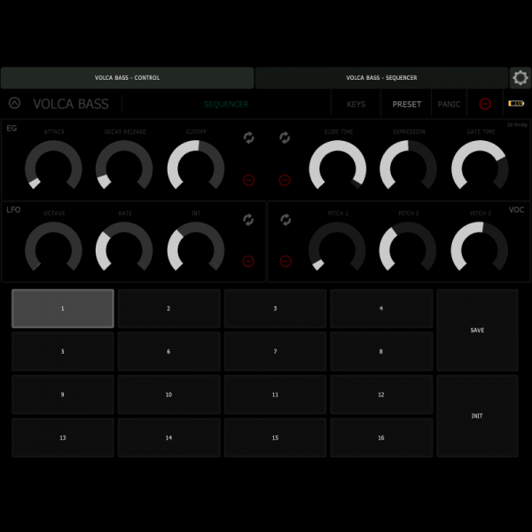Screen dimensions: 532x532
Task: Click the refresh icon beside the CUTOFF knob
Action: [248, 137]
